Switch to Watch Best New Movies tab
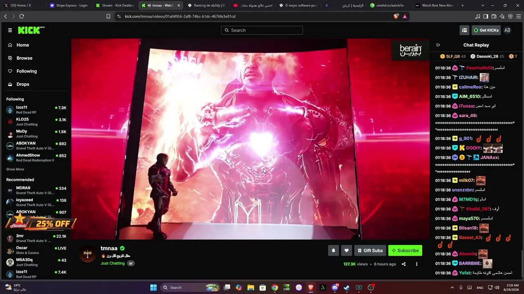This screenshot has width=524, height=294. (x=435, y=5)
